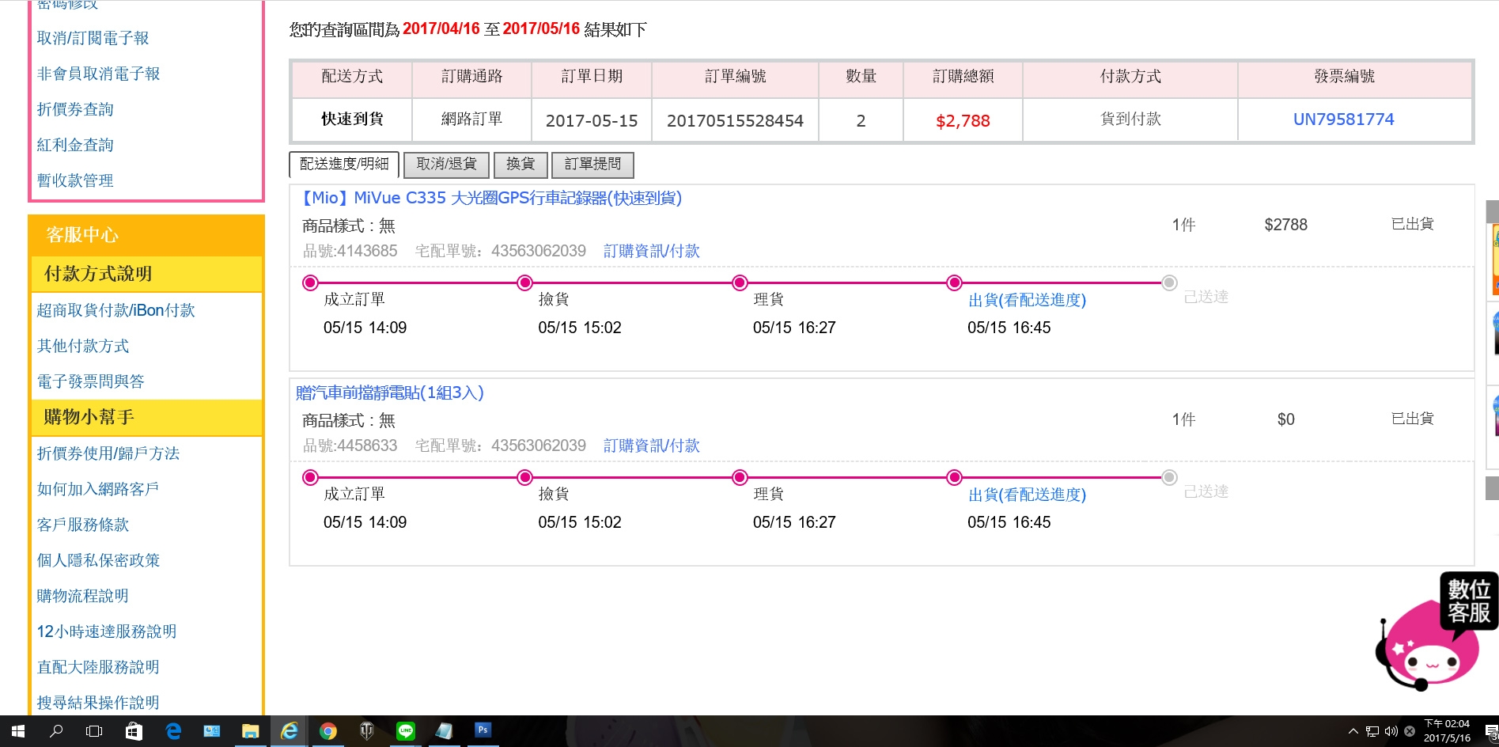The height and width of the screenshot is (747, 1499).
Task: Open 12小時速達服務說明 link
Action: pos(107,631)
